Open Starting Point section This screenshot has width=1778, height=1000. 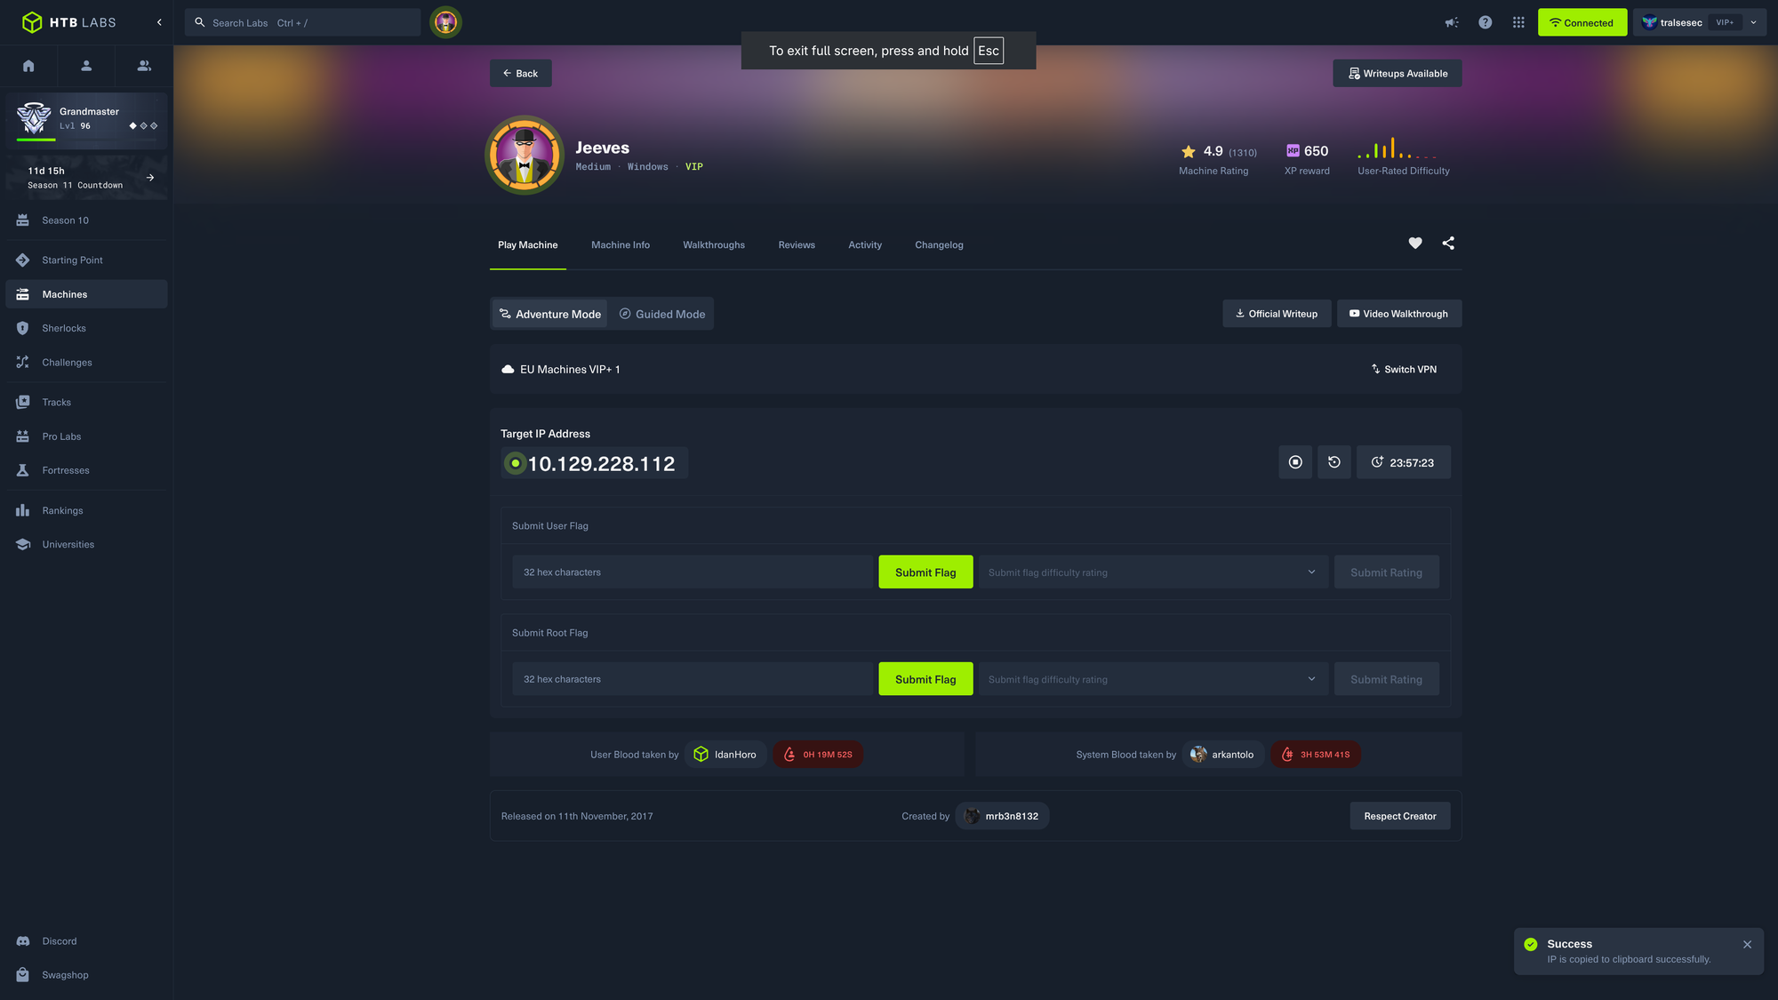[x=86, y=260]
